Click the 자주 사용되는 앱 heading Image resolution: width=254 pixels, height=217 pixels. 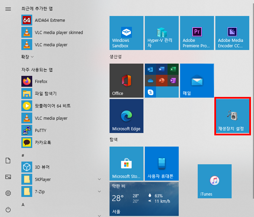pyautogui.click(x=37, y=70)
